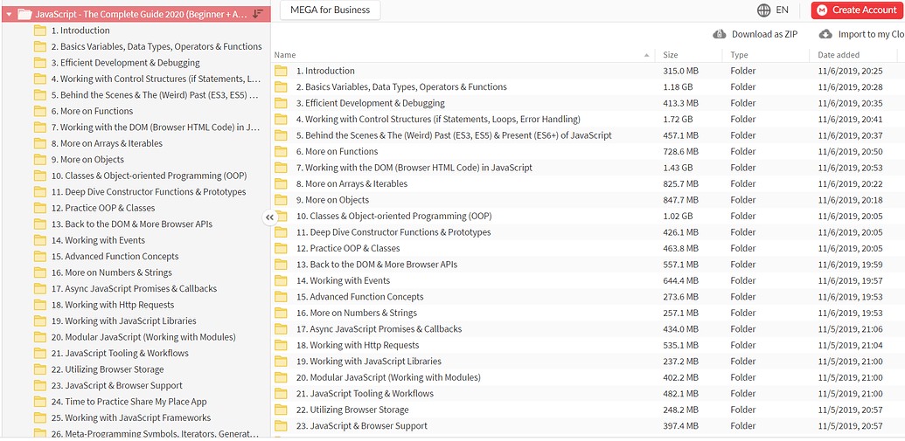This screenshot has width=905, height=441.
Task: Open 20. Modular JavaScript in file list
Action: click(388, 377)
